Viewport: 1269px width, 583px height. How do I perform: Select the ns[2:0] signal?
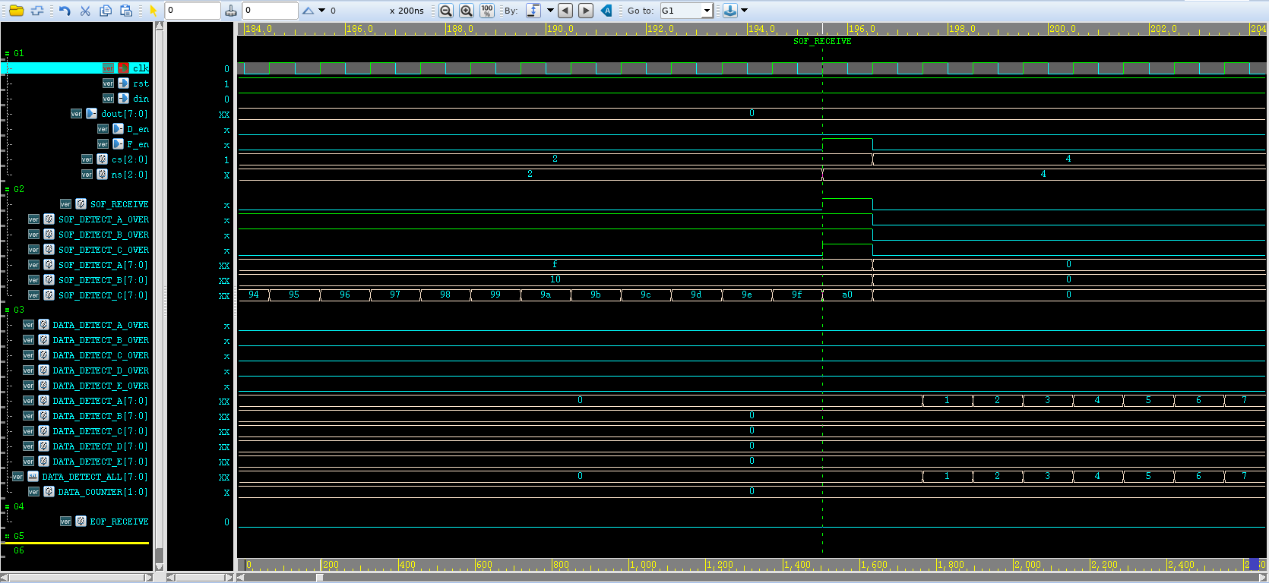[x=129, y=175]
